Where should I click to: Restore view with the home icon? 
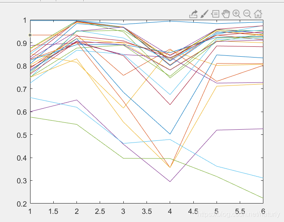click(x=258, y=14)
